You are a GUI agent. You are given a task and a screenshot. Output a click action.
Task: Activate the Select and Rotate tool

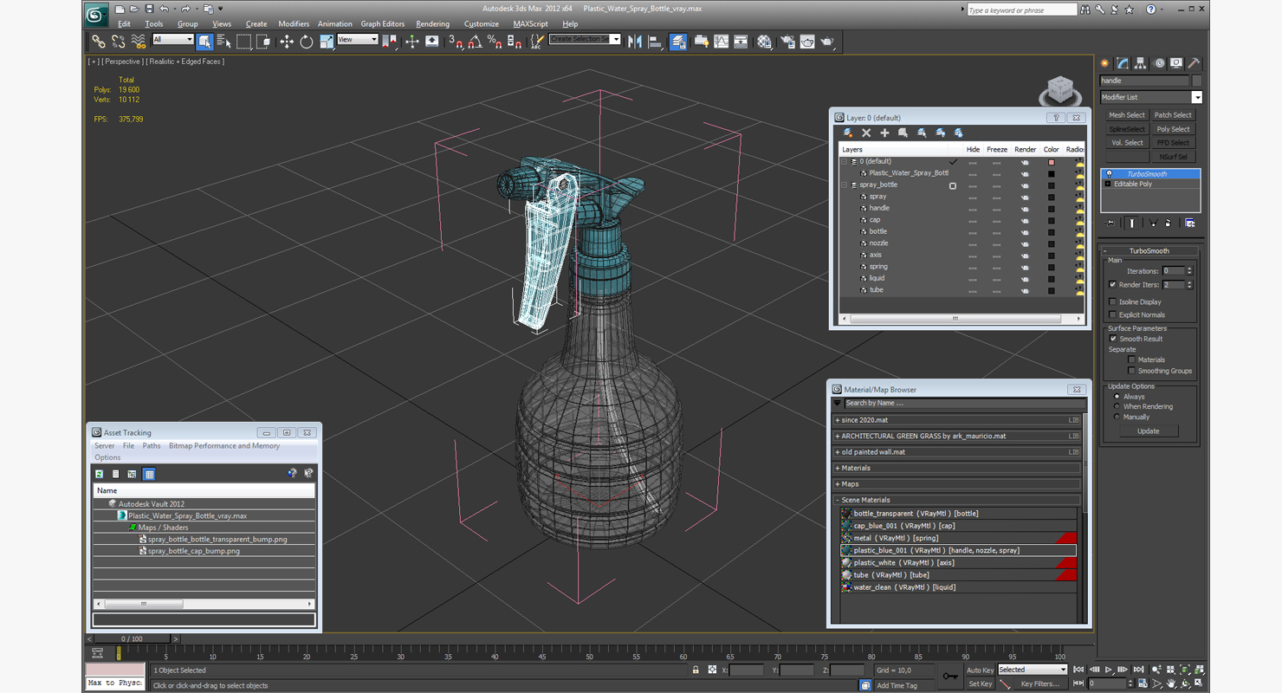(x=306, y=41)
